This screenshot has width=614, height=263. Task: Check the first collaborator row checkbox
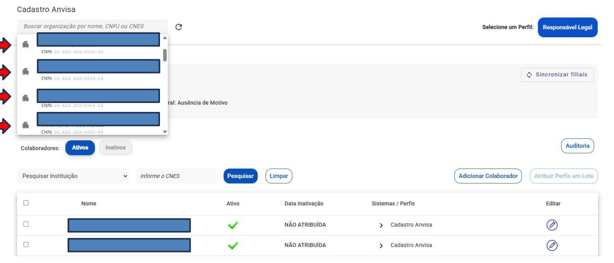pos(26,224)
